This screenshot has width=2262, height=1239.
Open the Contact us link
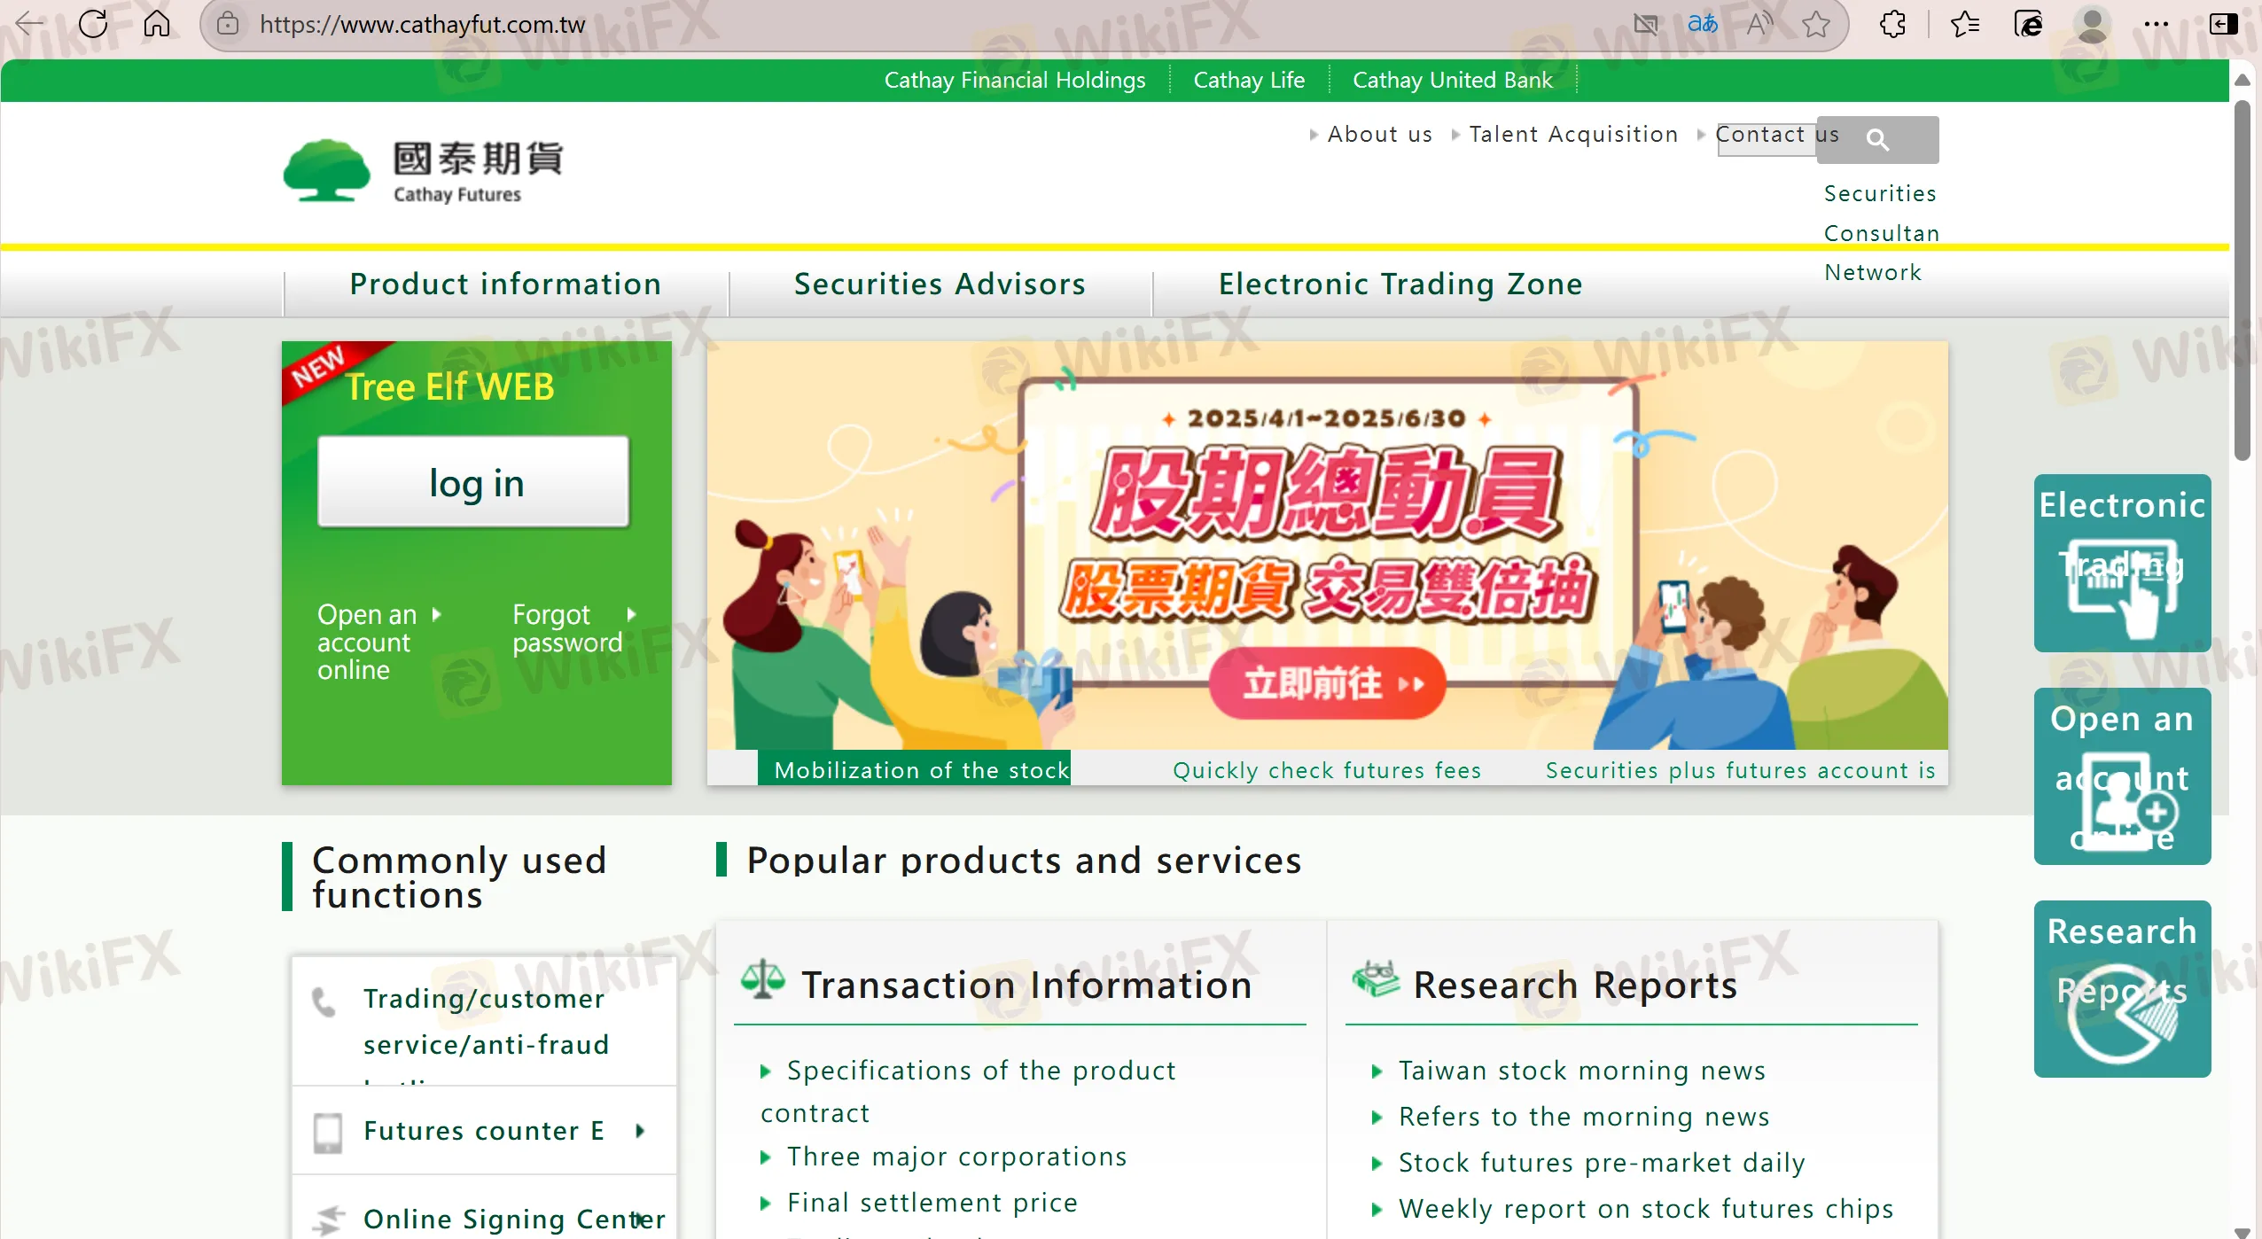(1777, 134)
